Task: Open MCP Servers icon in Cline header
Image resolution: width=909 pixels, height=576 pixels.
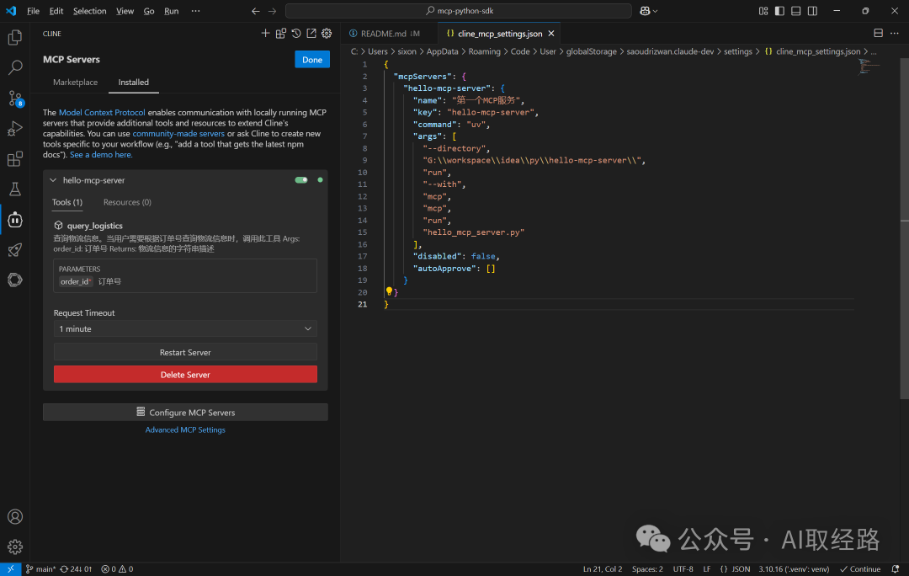Action: click(281, 34)
